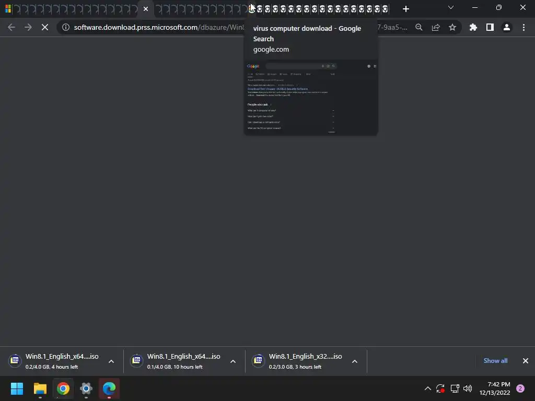535x401 pixels.
Task: Close the downloads bar
Action: (526, 361)
